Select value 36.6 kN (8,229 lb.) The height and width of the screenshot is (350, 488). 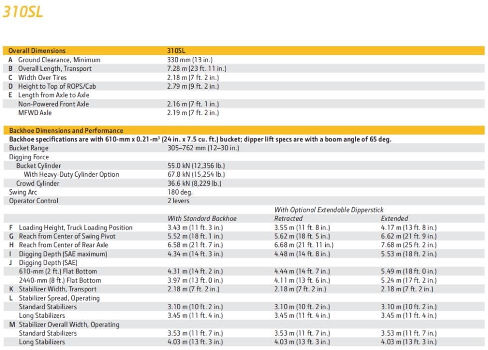194,183
